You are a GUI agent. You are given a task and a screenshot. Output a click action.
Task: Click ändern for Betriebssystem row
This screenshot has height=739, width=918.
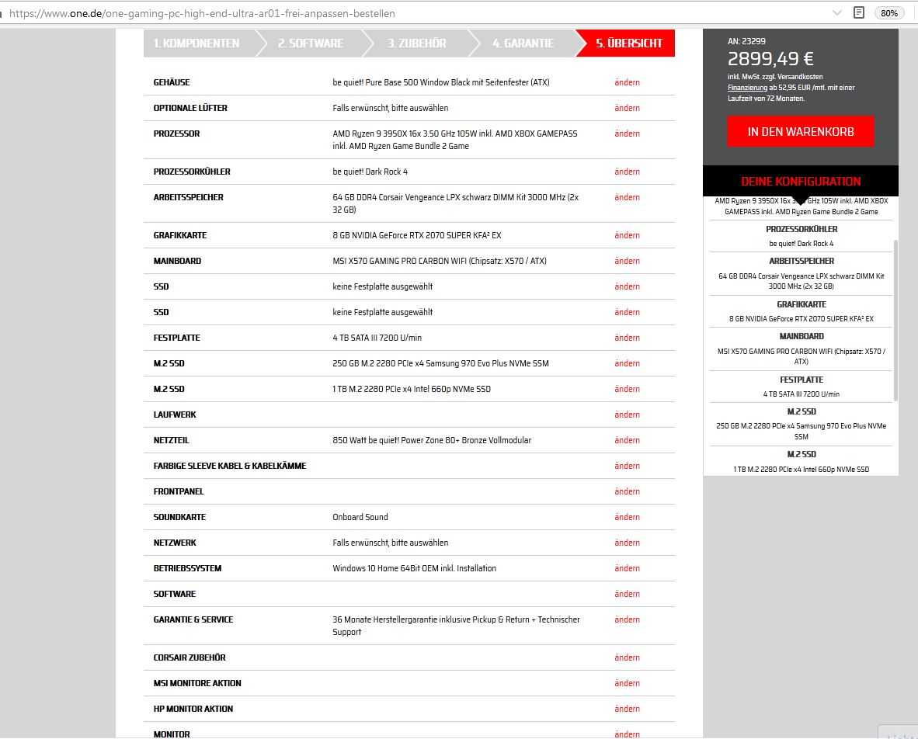(627, 569)
